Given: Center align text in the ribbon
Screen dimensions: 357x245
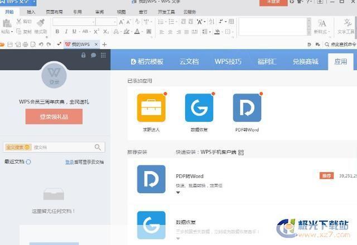Looking at the screenshot, I should pos(170,32).
